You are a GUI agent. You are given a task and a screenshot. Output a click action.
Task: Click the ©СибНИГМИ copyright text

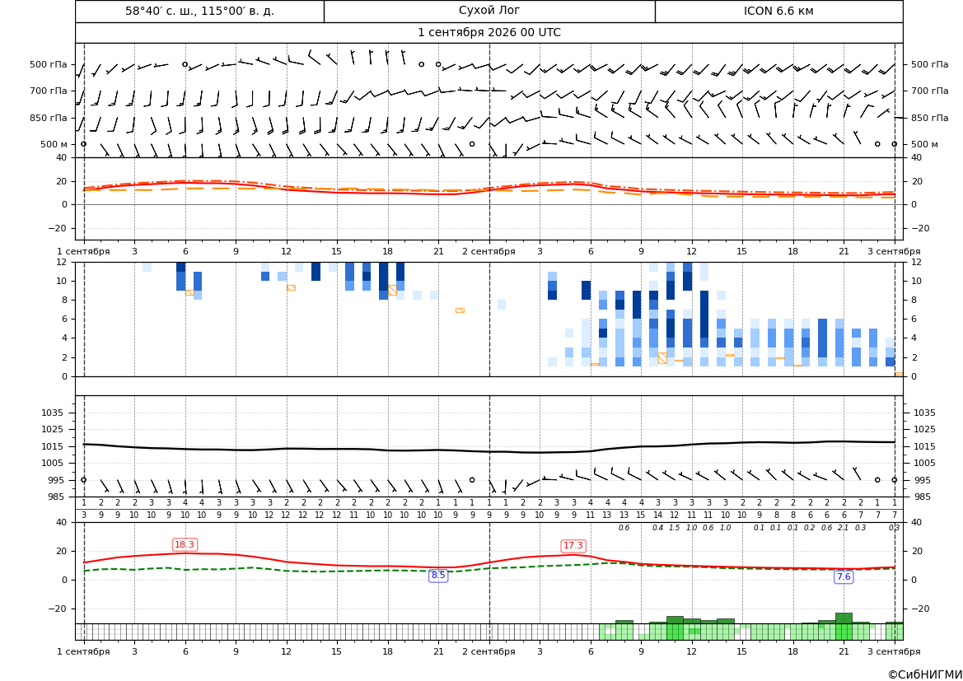(925, 674)
